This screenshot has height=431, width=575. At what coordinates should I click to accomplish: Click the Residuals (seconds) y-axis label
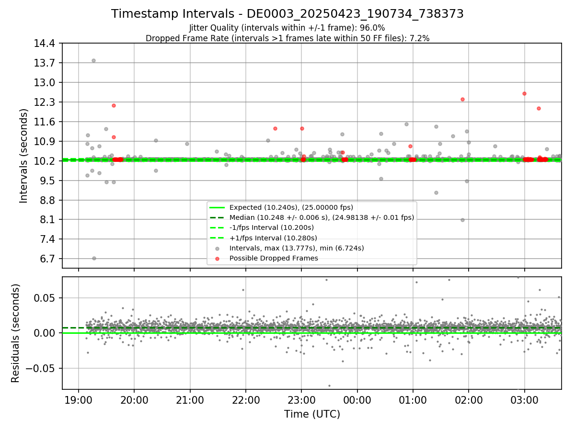pos(15,333)
